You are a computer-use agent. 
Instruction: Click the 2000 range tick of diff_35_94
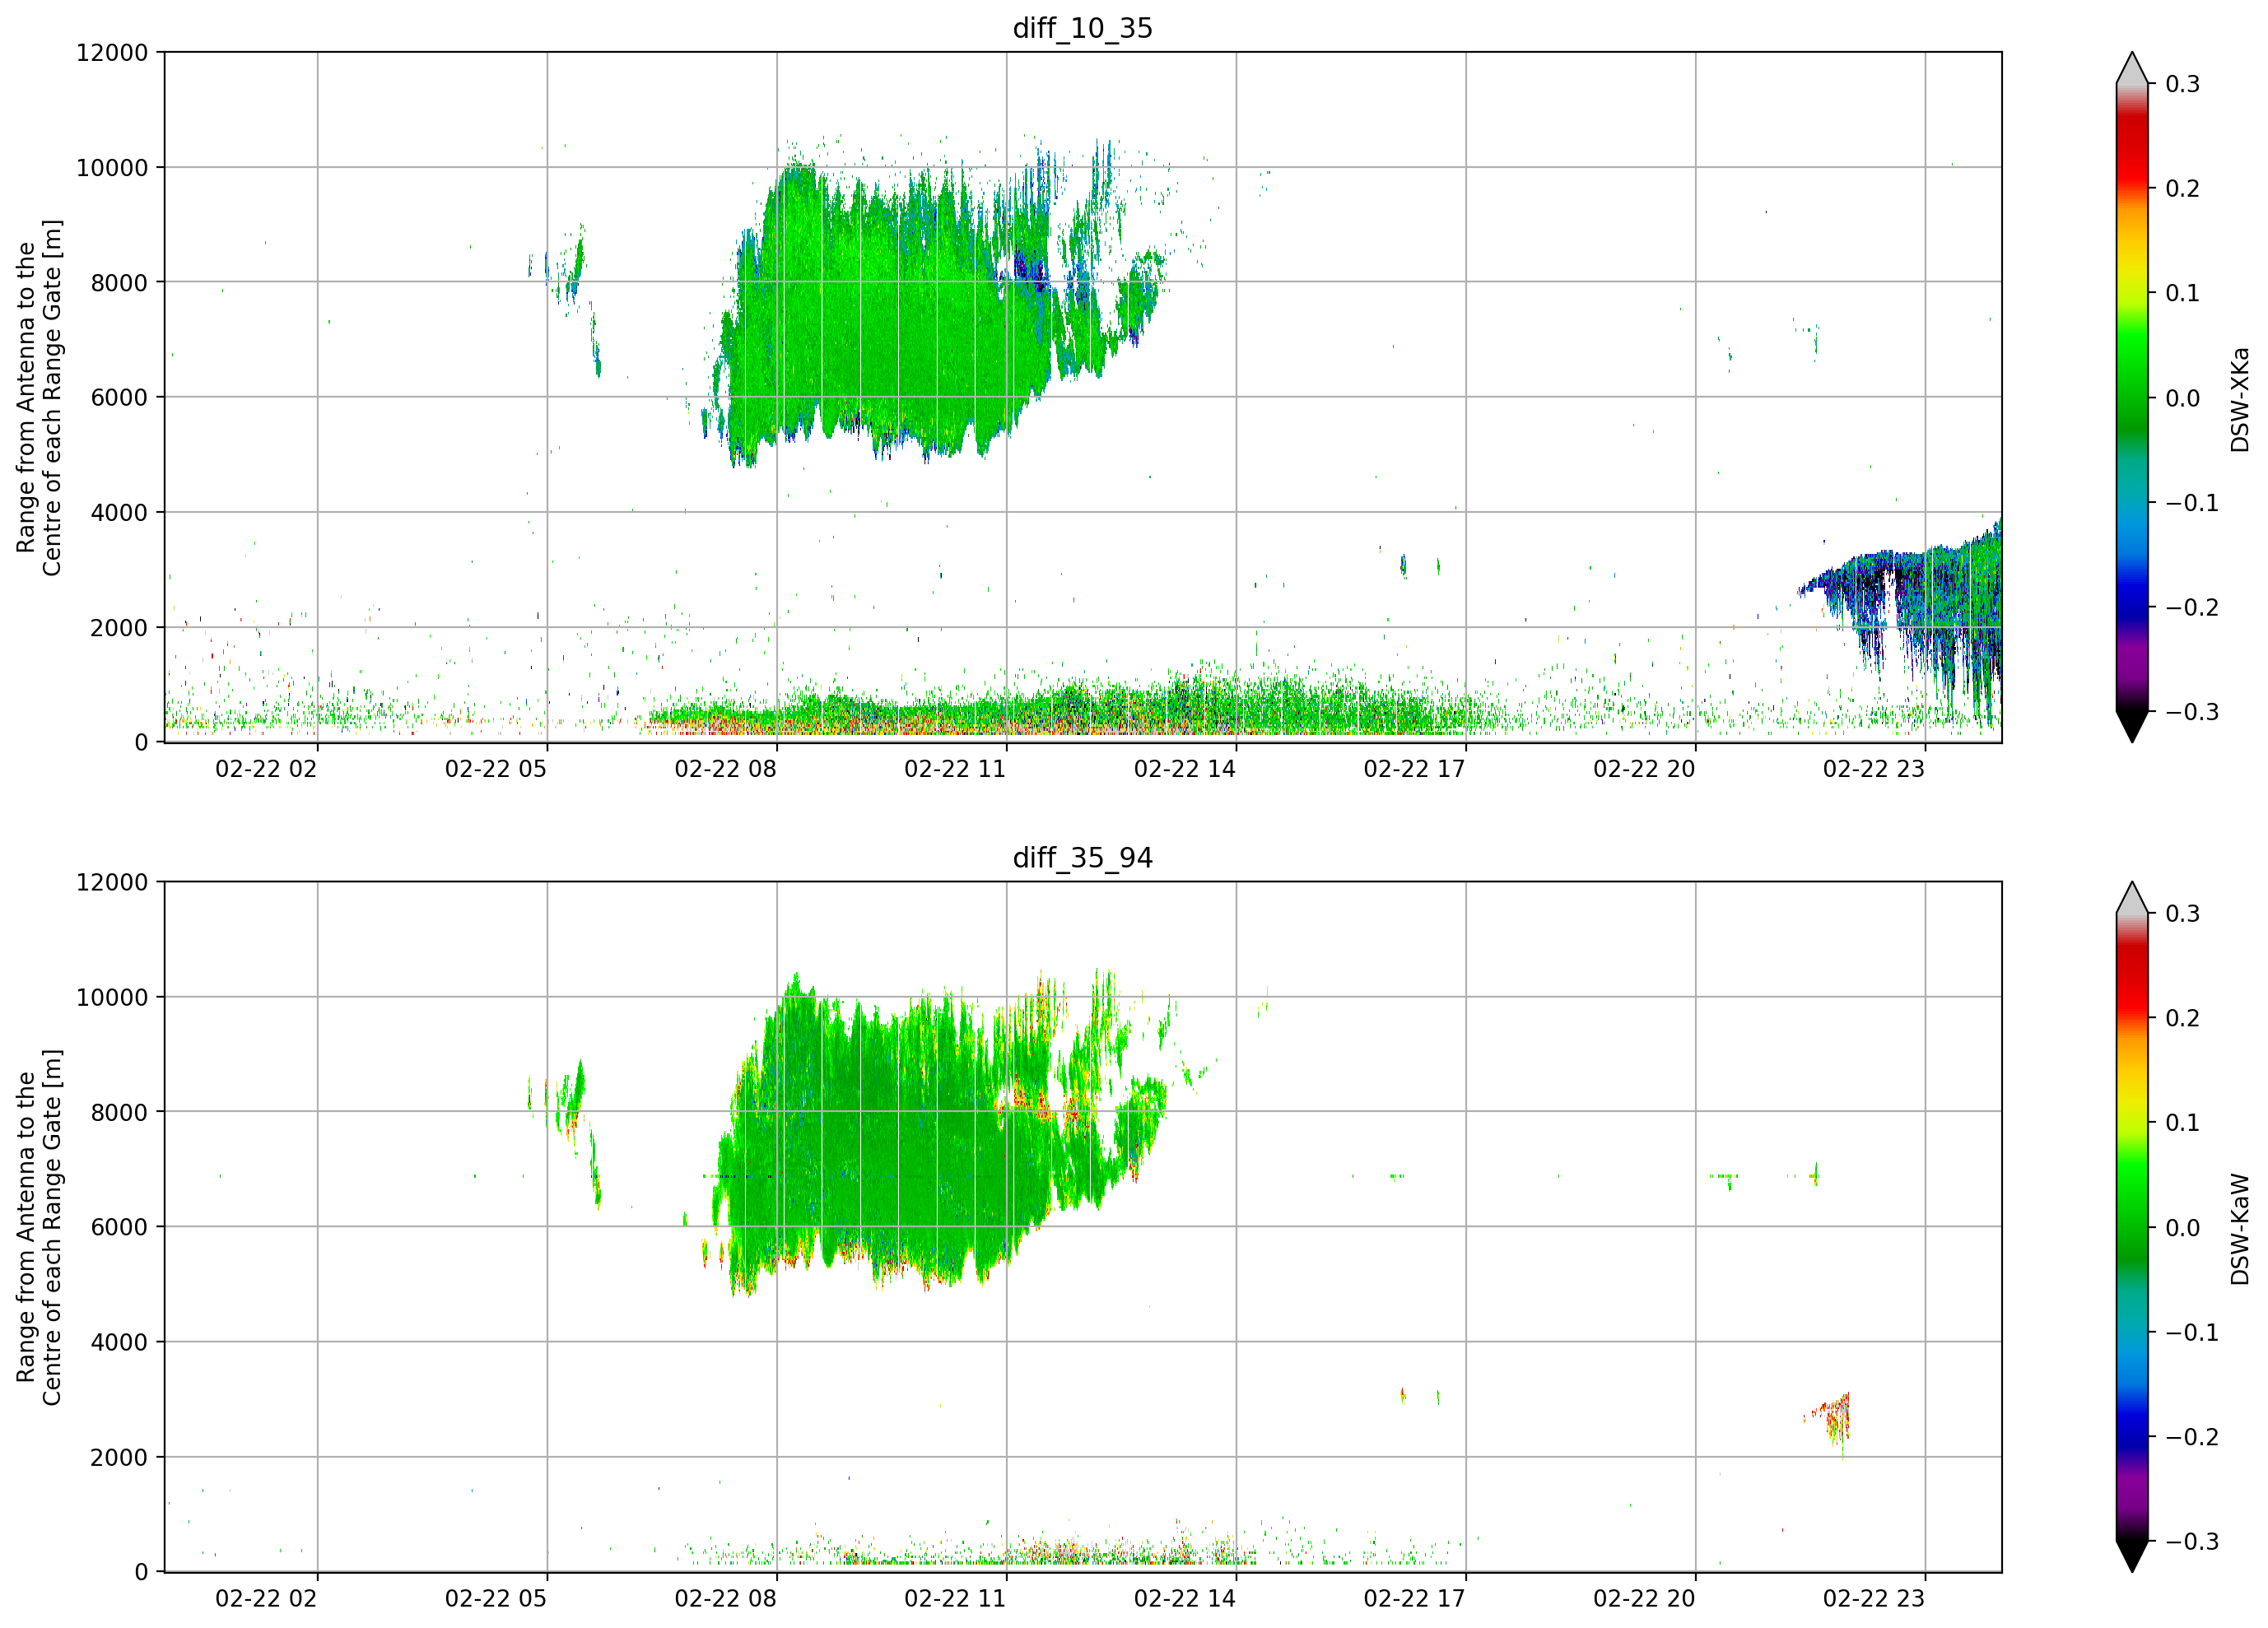click(x=119, y=1458)
